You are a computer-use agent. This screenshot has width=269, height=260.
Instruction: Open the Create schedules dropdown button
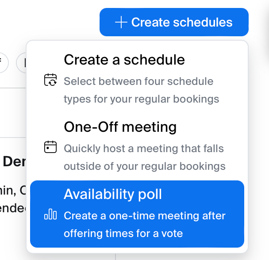[174, 22]
